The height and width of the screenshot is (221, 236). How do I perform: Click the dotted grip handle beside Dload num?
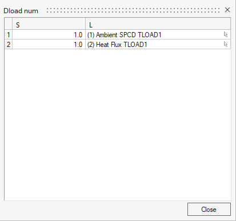[x=133, y=10]
